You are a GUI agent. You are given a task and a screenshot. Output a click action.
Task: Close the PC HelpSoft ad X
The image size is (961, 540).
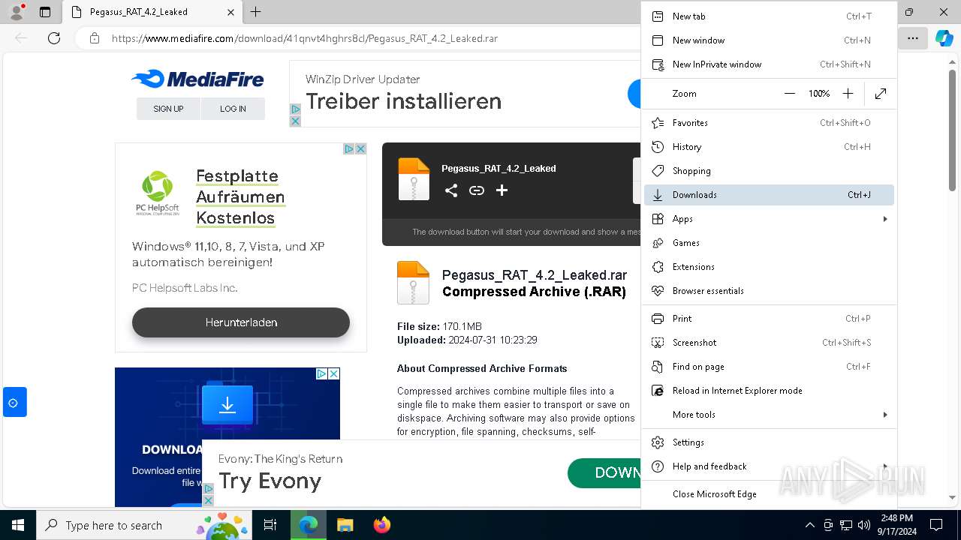(360, 149)
